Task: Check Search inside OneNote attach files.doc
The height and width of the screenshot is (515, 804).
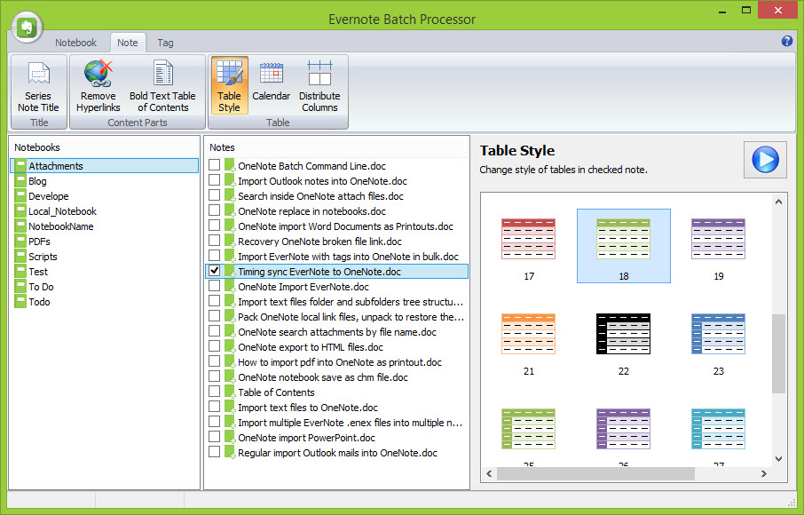Action: [215, 195]
